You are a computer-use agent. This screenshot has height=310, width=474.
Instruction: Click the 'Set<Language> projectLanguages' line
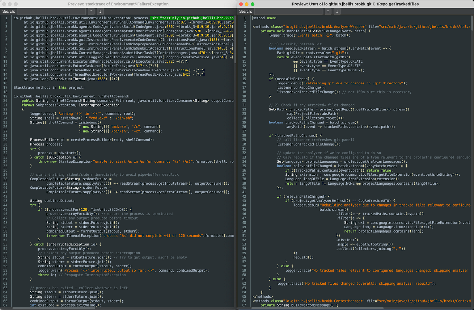click(x=342, y=161)
